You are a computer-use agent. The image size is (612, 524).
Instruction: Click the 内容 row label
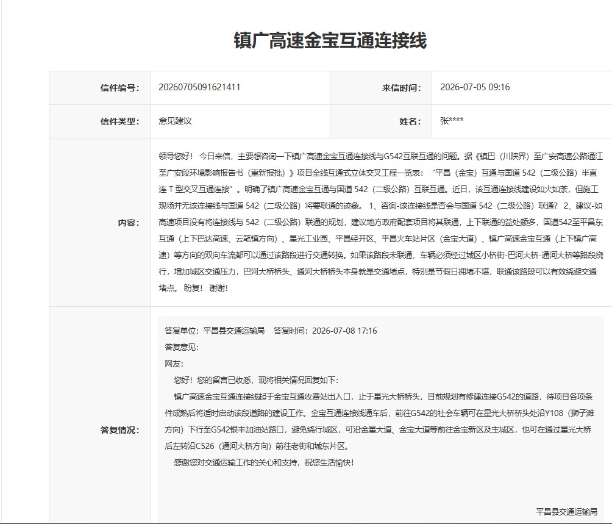[129, 223]
